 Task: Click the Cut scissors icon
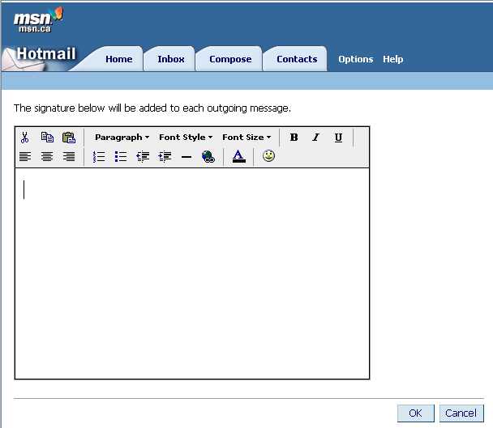[24, 138]
